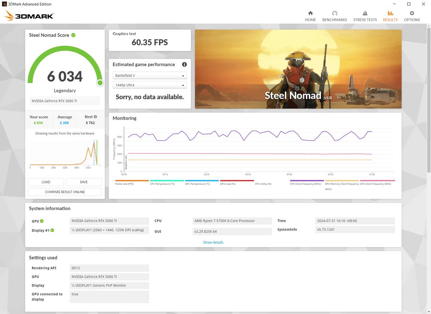Click the Estimated game performance info icon
Screen dimensions: 431x314
click(184, 65)
